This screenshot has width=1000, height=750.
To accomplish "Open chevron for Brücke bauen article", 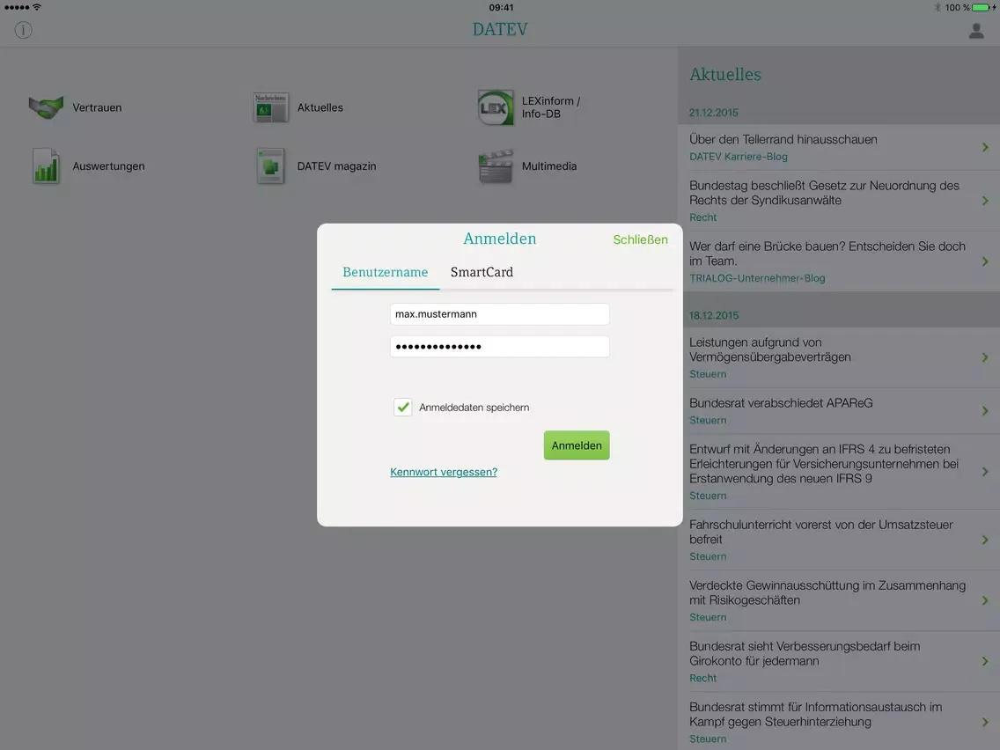I will pyautogui.click(x=985, y=261).
